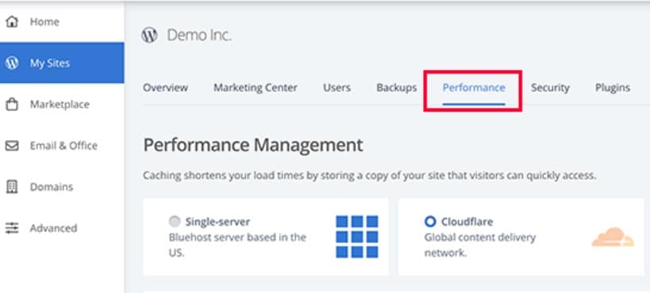This screenshot has width=650, height=293.
Task: Click the Demo Inc. site title
Action: (199, 36)
